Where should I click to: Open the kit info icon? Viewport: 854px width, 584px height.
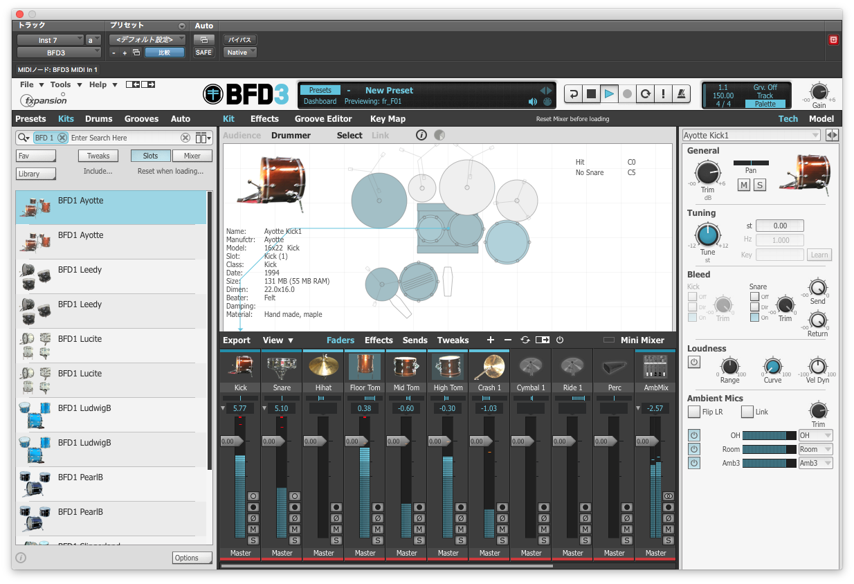(x=421, y=135)
